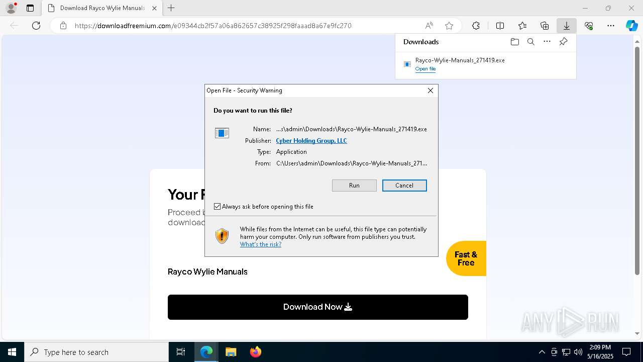Viewport: 643px width, 362px height.
Task: Select the Download Rayco Wylie Manuals tab
Action: 102,8
